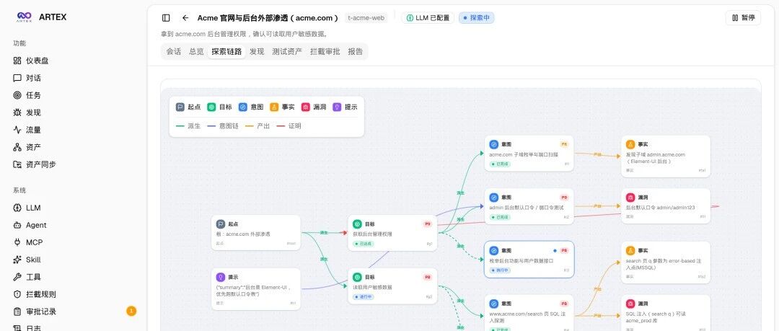
Task: Select 目标 node 获取后台管理权限
Action: pyautogui.click(x=392, y=233)
